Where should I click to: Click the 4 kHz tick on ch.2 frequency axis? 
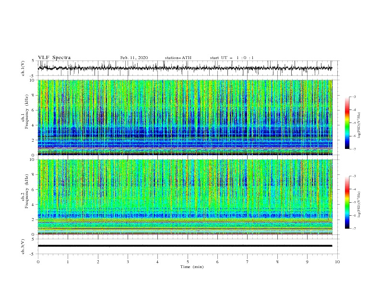[x=32, y=205]
